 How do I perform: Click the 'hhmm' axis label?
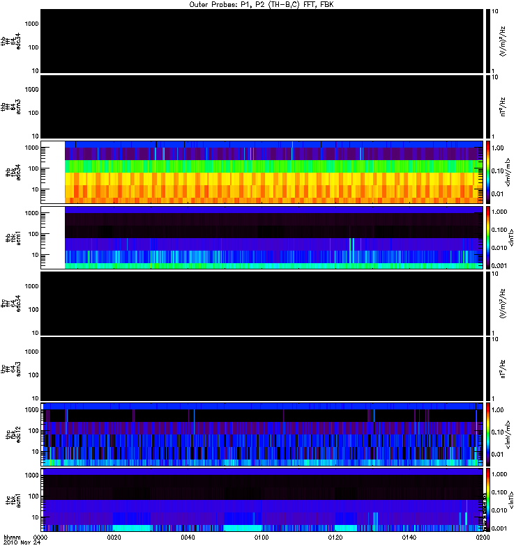click(x=12, y=537)
